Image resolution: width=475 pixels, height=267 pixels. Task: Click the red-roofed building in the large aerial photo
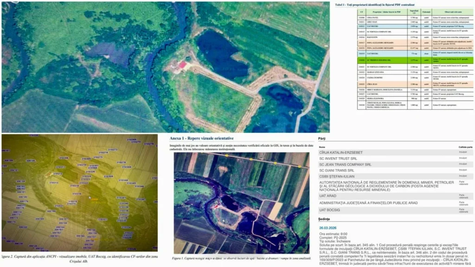(x=183, y=65)
